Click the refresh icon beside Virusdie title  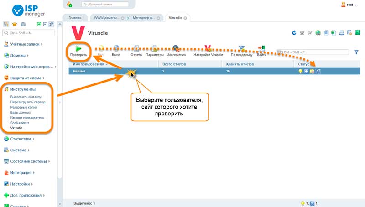pyautogui.click(x=294, y=33)
